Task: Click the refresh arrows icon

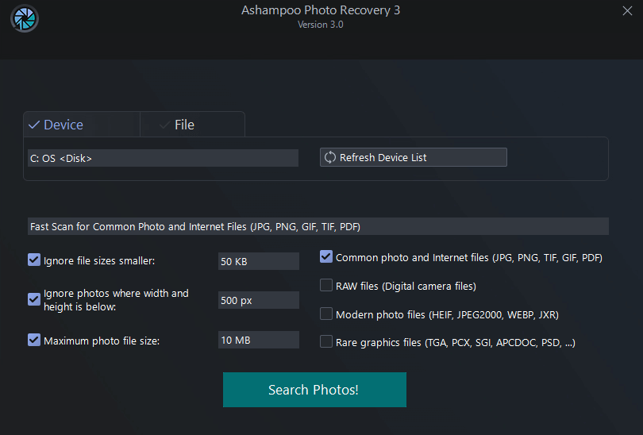Action: click(x=329, y=157)
